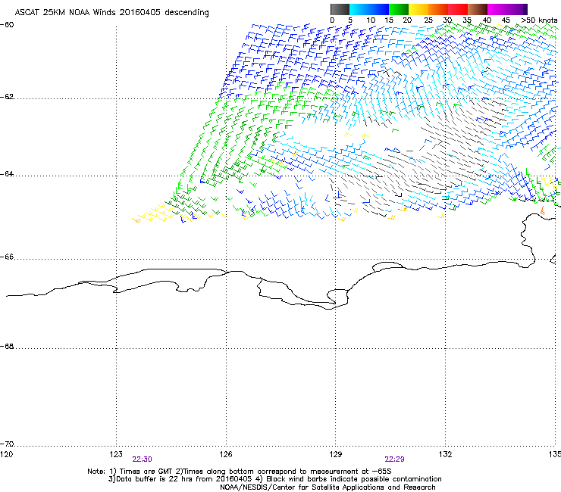Select the '>50 knots' legend label
The image size is (561, 492).
(539, 20)
